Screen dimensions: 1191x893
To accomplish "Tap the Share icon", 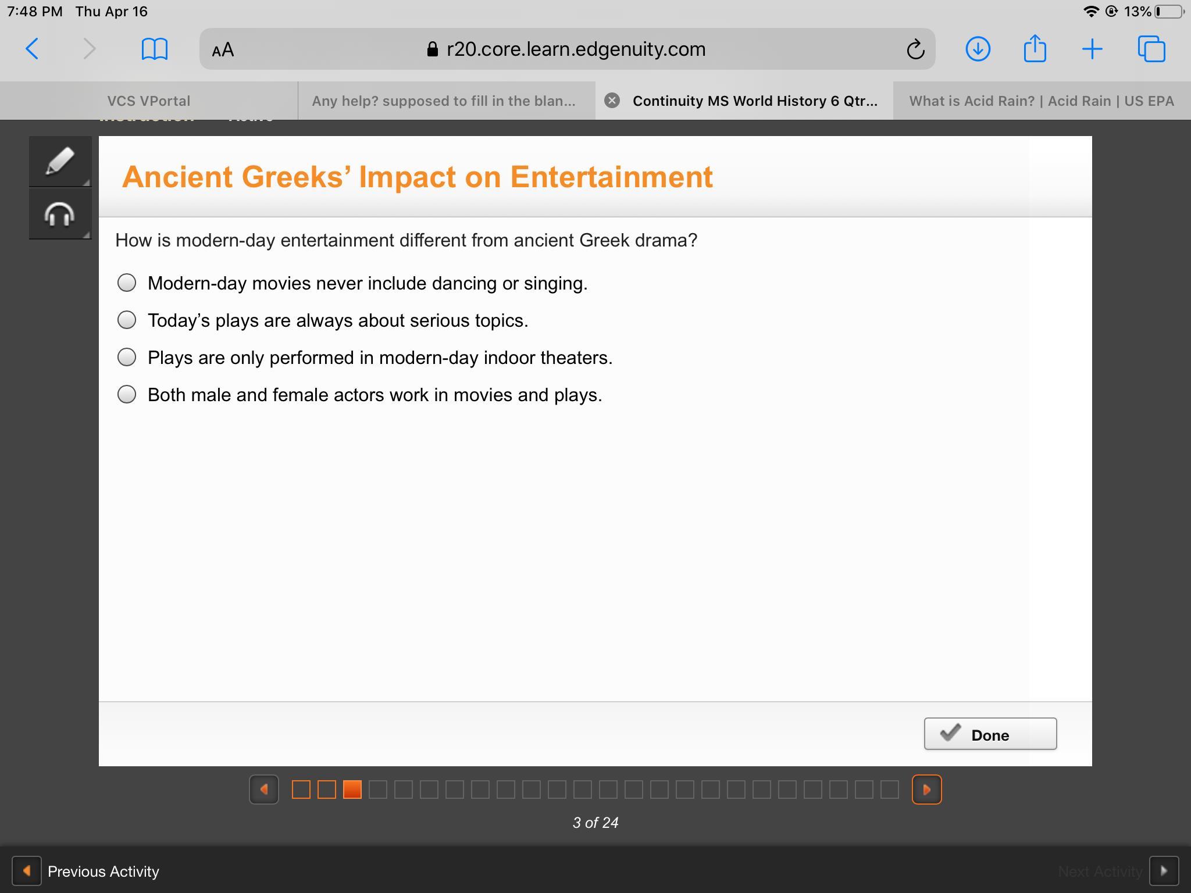I will pos(1035,48).
